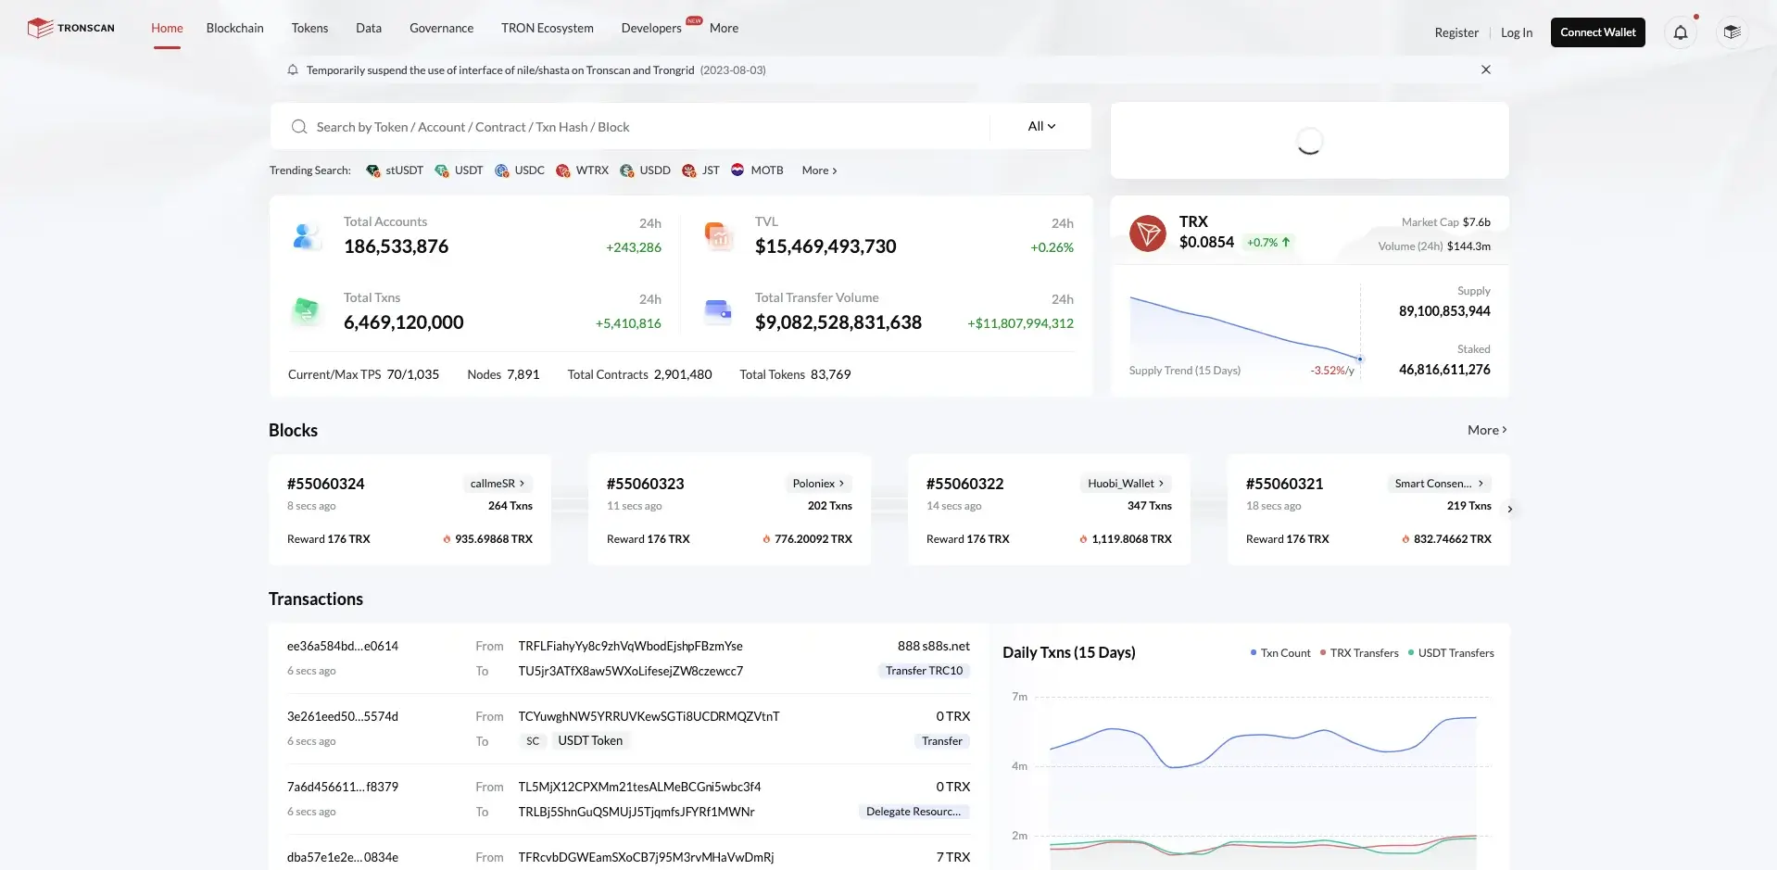1777x870 pixels.
Task: Click the Total Txns icon
Action: tap(306, 311)
